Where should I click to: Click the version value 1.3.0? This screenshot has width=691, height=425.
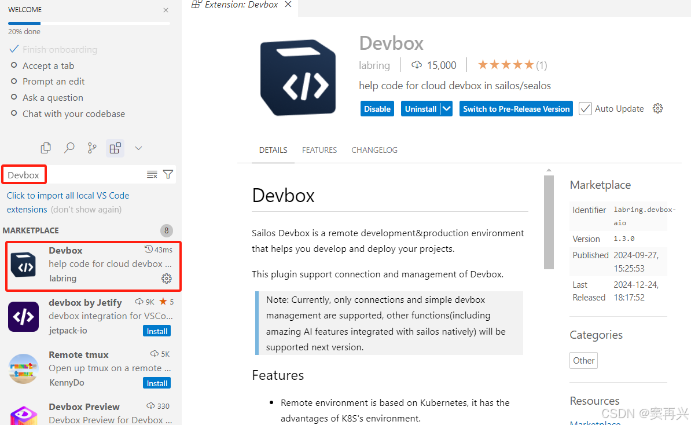coord(624,239)
